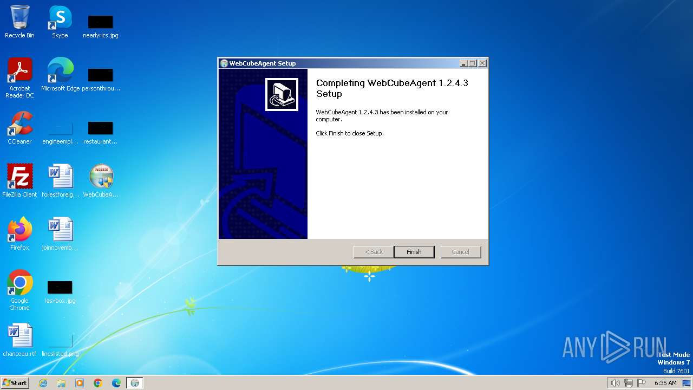This screenshot has height=390, width=693.
Task: Select Microsoft Edge desktop shortcut
Action: [x=60, y=75]
